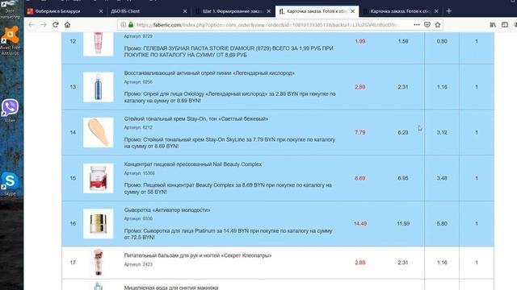Select price 7.79 in row 14
The image size is (517, 290).
(x=360, y=132)
